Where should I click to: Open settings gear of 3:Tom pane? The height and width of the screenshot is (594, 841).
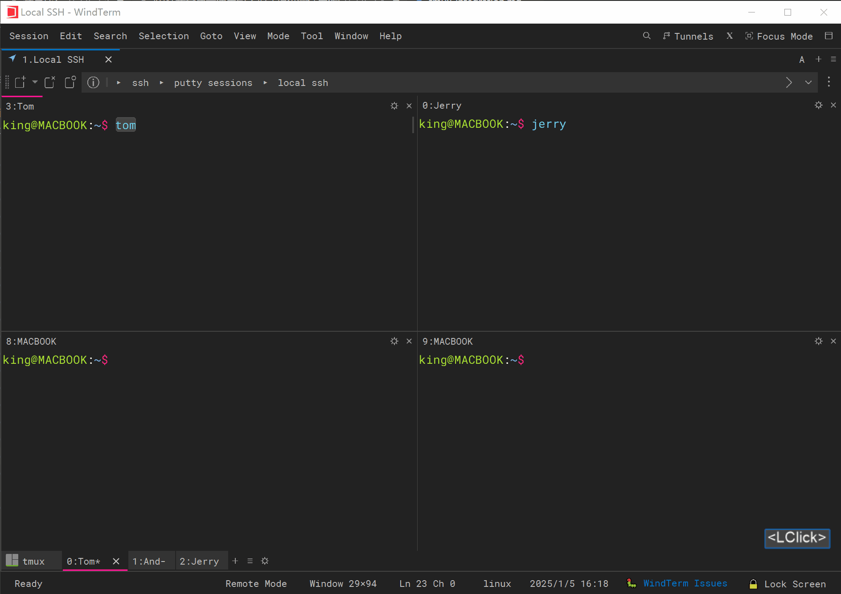tap(394, 106)
